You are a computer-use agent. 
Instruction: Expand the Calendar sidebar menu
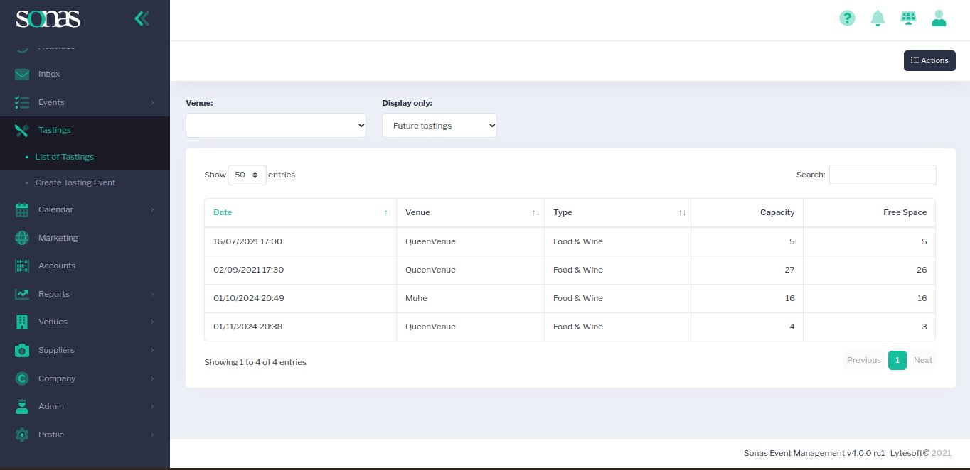(x=55, y=209)
